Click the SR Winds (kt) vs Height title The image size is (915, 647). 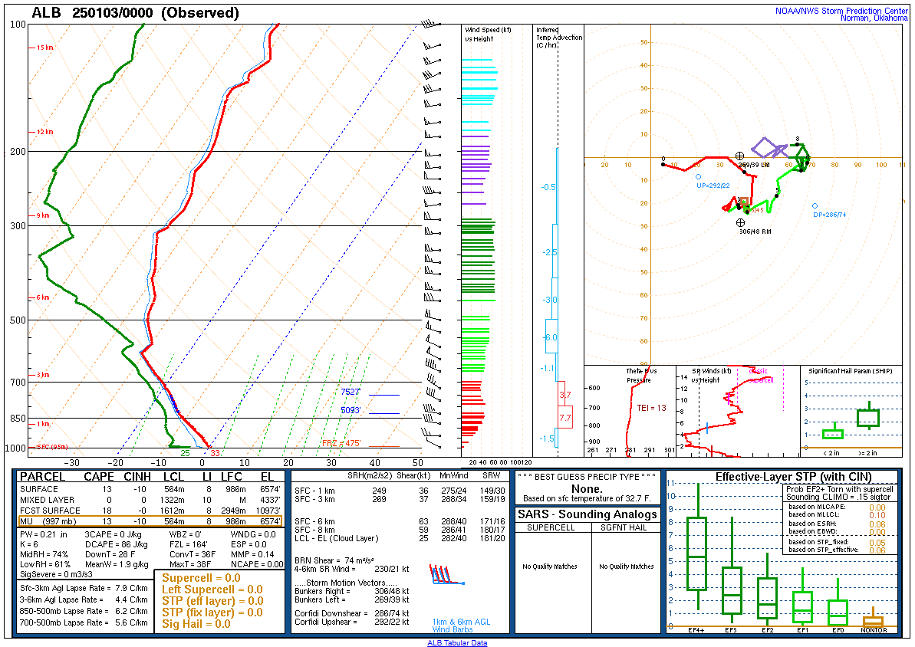point(711,375)
